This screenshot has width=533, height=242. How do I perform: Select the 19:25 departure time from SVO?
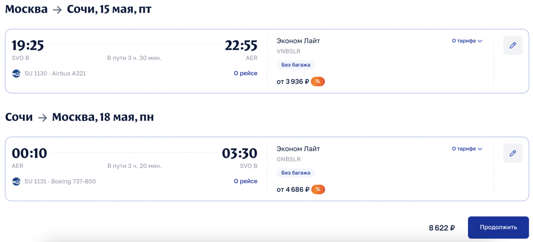point(28,46)
